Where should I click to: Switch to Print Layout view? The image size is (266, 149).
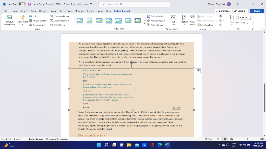(225, 139)
